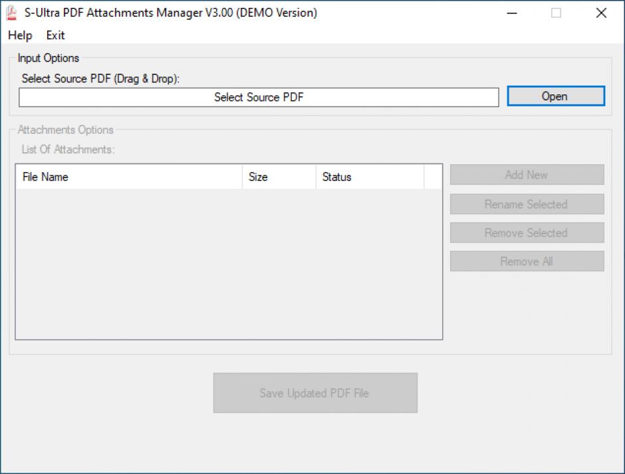Click the Add New attachment button
Image resolution: width=625 pixels, height=474 pixels.
(527, 175)
